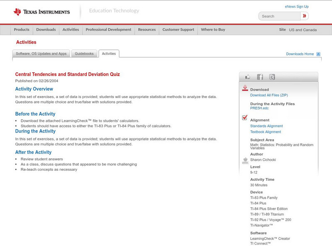Click the 'Download the attached LearningCheck' bullet
The width and height of the screenshot is (332, 246).
coord(80,121)
